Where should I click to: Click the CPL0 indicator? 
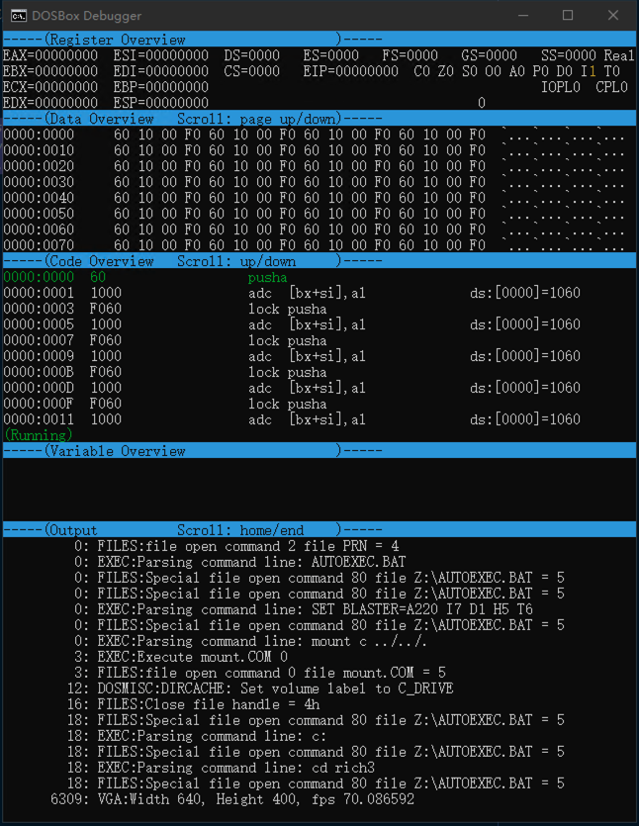(611, 87)
